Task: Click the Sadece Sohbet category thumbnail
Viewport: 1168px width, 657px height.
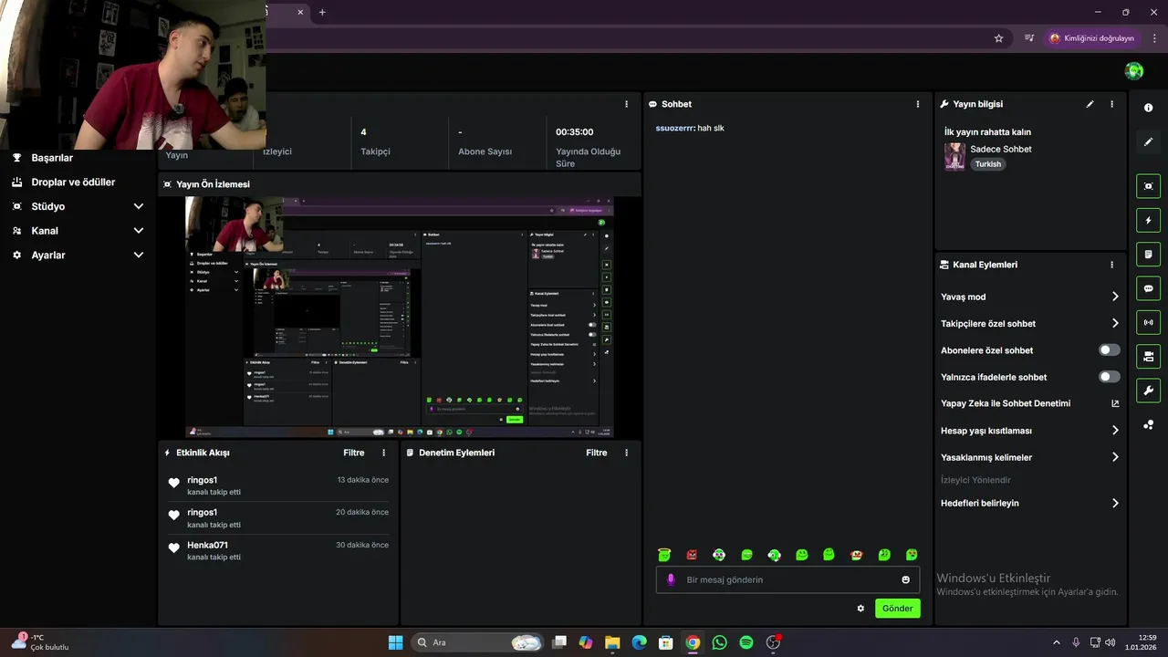Action: (x=954, y=156)
